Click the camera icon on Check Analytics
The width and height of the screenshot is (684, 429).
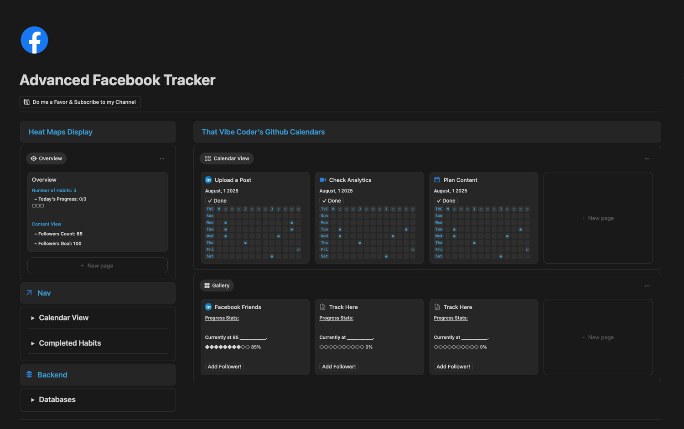323,180
